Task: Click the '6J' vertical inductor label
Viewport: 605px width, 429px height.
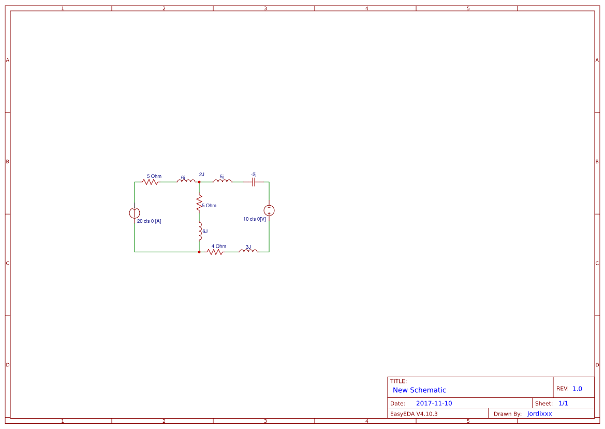Action: tap(205, 231)
